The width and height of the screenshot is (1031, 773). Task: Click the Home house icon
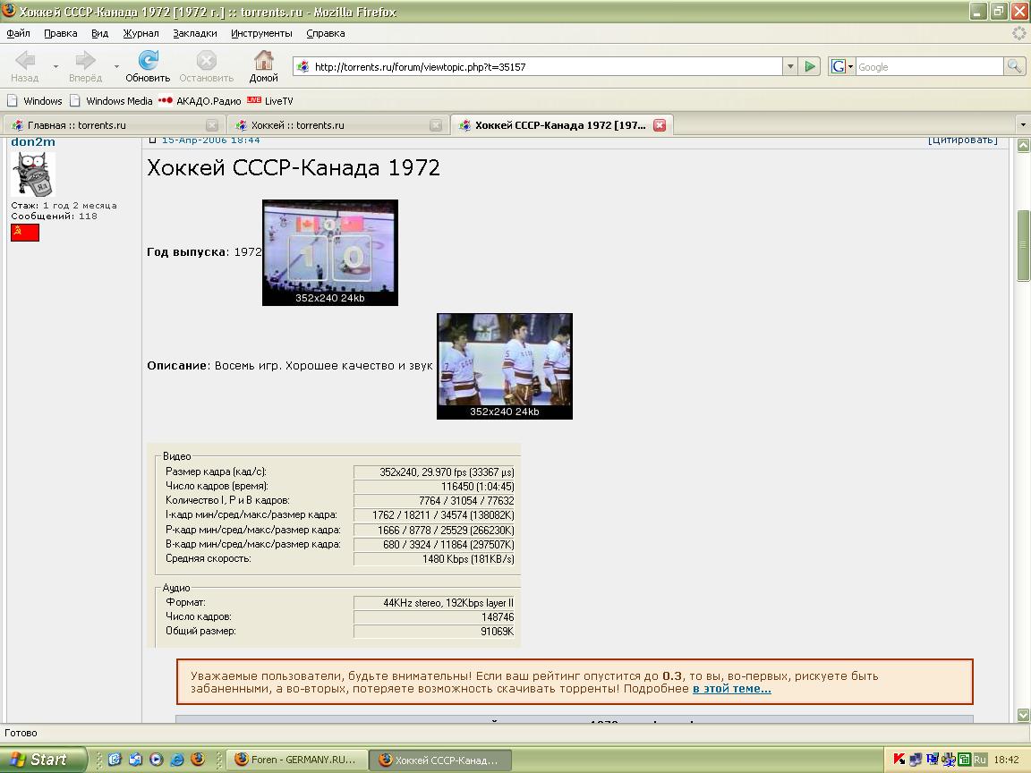pos(263,61)
